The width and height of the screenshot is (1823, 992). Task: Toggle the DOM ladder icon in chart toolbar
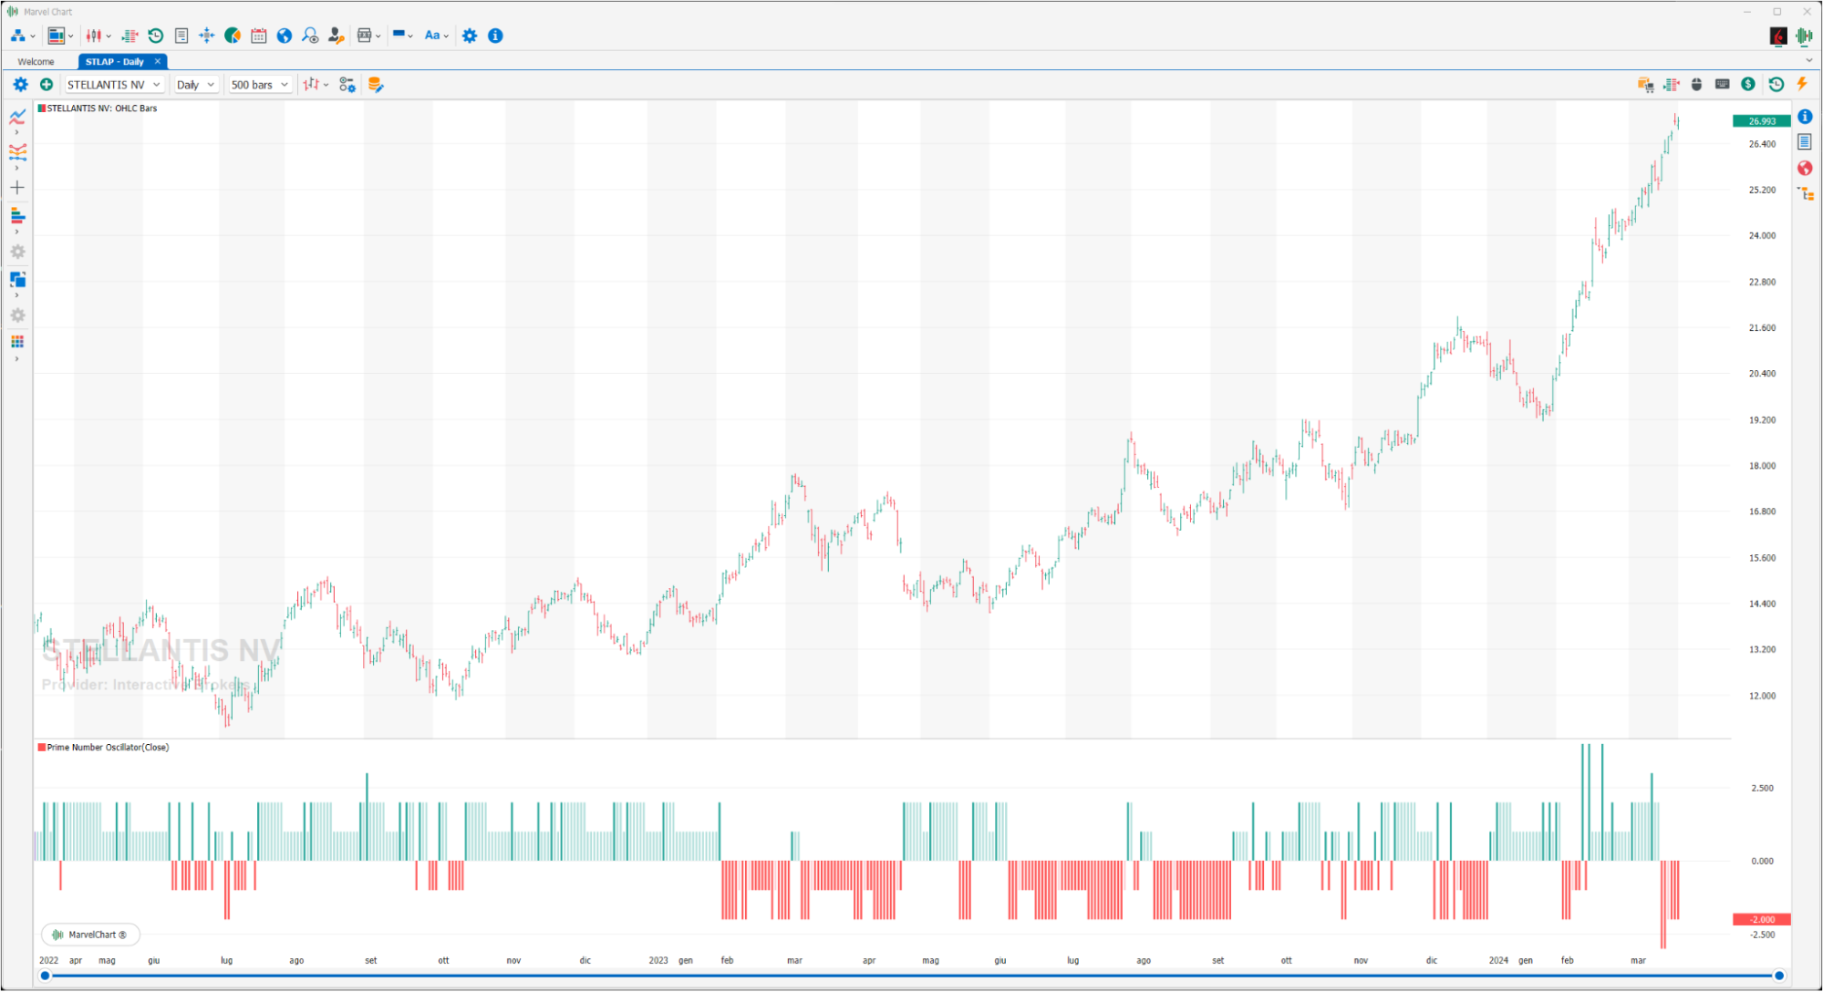(x=1672, y=84)
